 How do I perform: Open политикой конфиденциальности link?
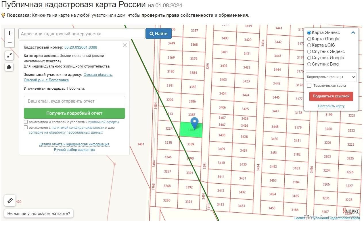pyautogui.click(x=78, y=127)
